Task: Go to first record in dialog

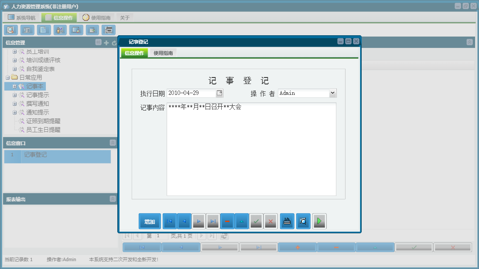Action: [170, 221]
